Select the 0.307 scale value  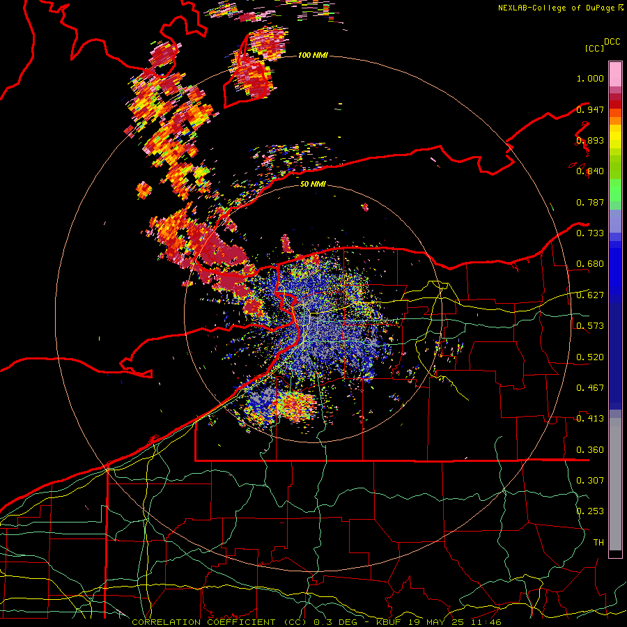(590, 481)
